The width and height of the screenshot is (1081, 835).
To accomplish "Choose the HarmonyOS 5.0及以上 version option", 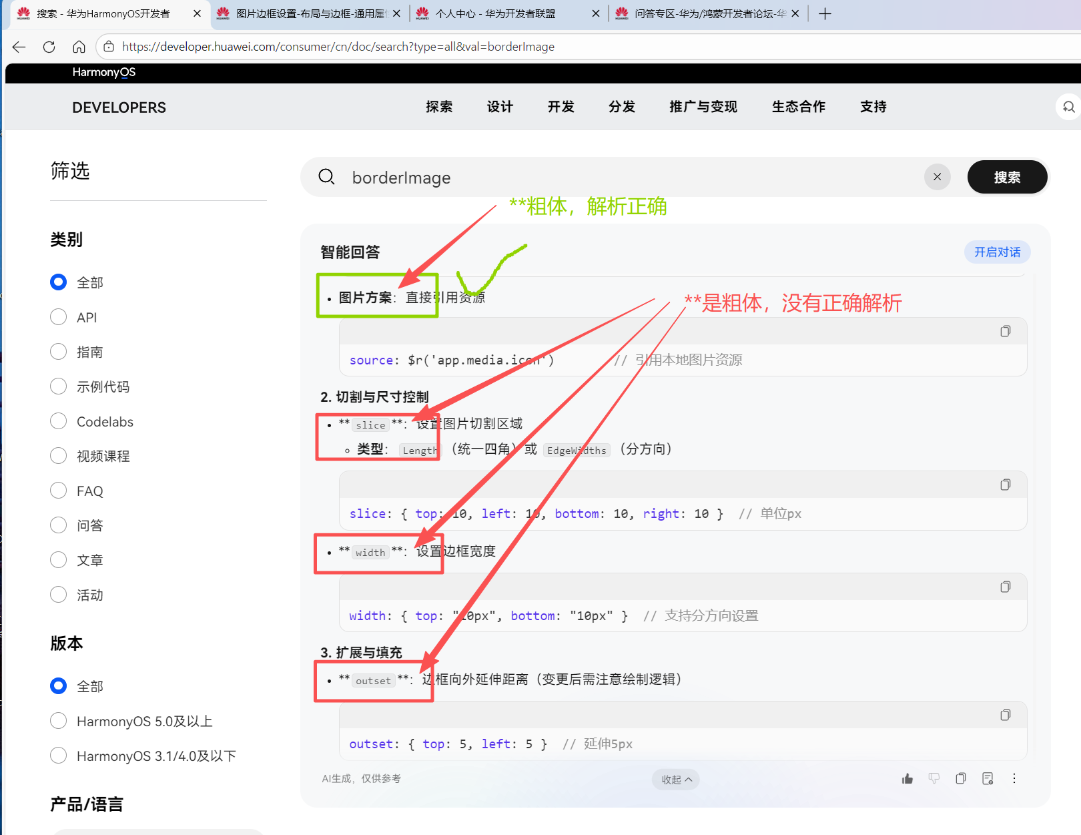I will click(x=59, y=721).
